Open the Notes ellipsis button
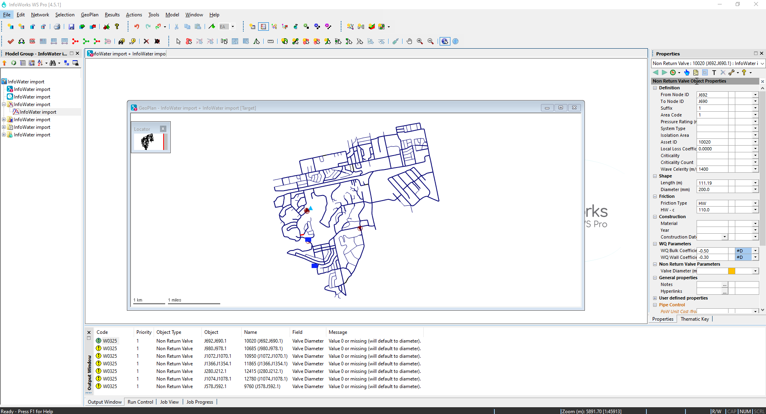This screenshot has height=414, width=766. tap(724, 284)
